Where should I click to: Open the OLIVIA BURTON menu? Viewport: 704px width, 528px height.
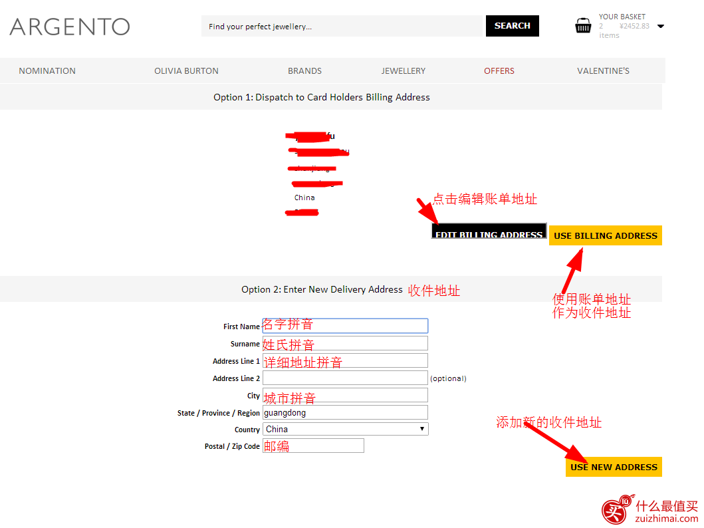tap(186, 71)
